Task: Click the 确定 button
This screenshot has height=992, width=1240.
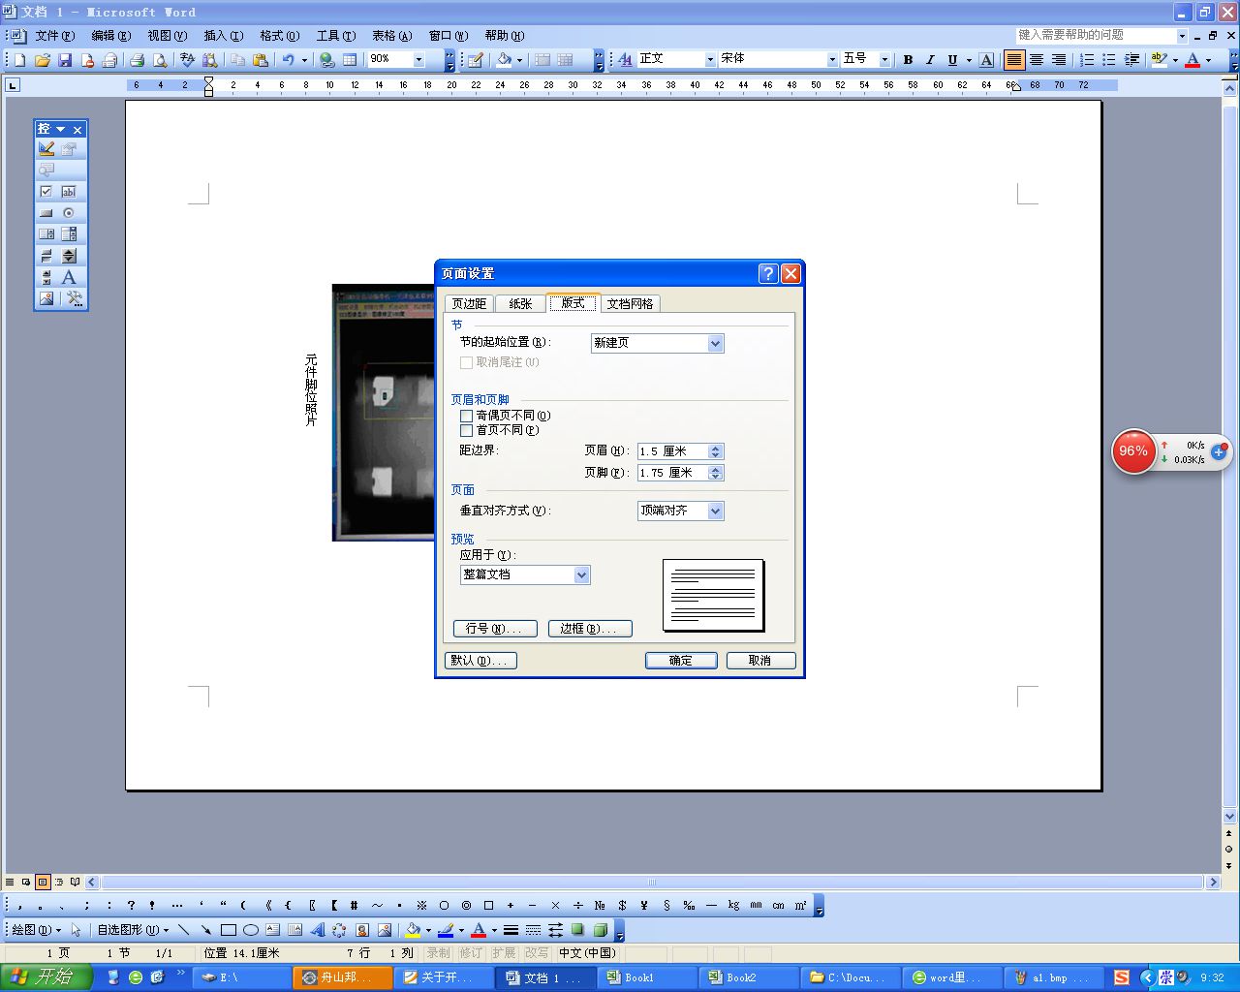Action: [681, 661]
